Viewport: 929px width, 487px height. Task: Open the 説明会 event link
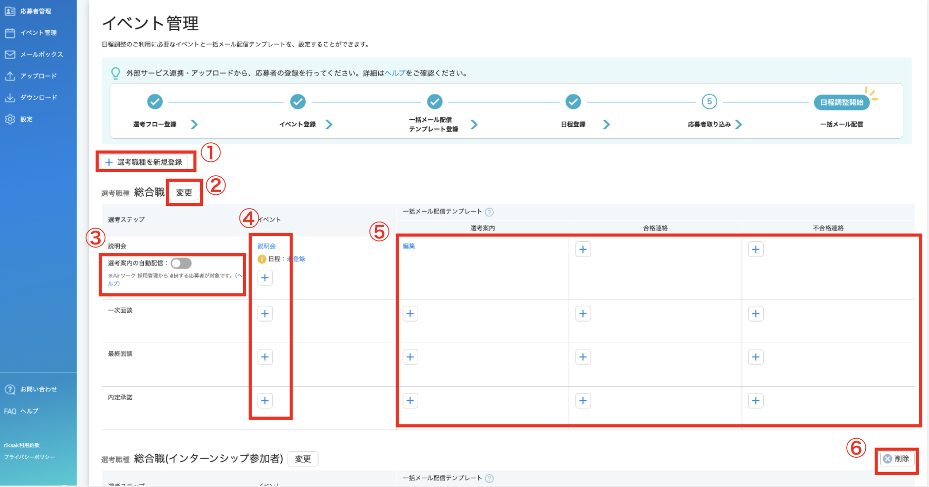267,246
